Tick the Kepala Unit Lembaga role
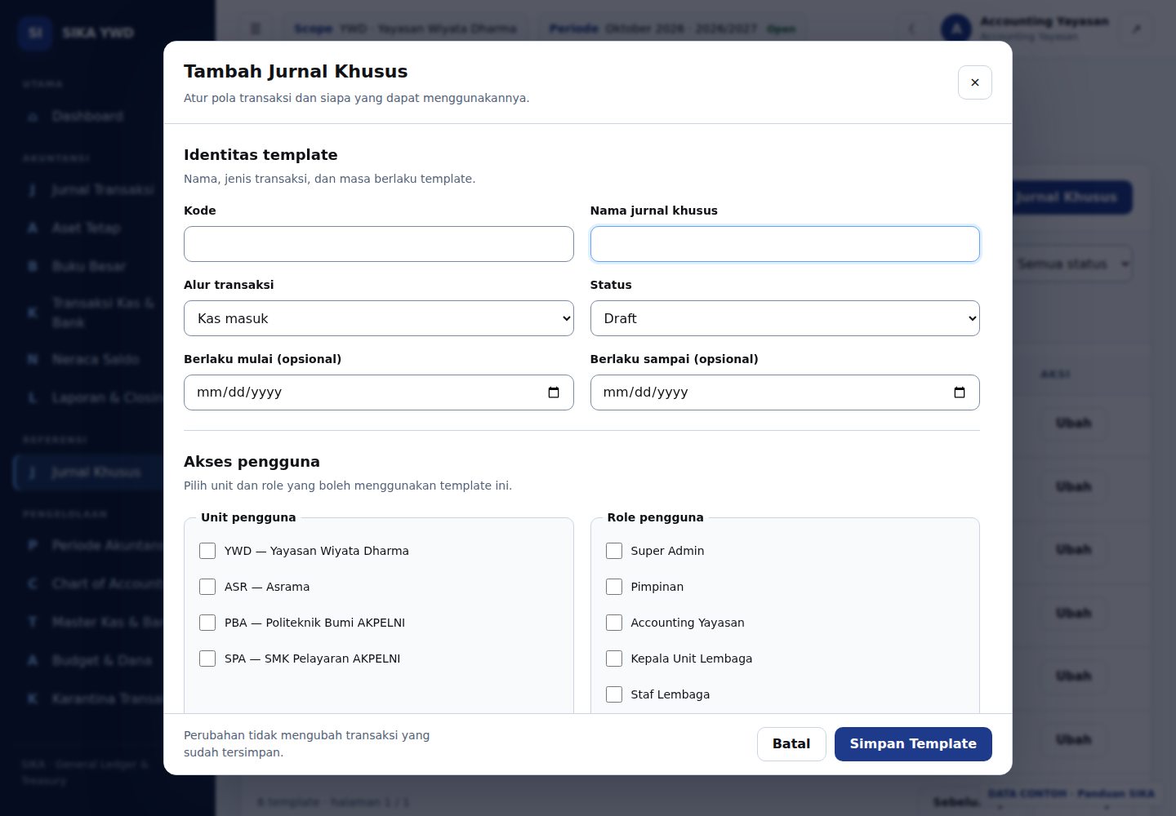 (614, 659)
